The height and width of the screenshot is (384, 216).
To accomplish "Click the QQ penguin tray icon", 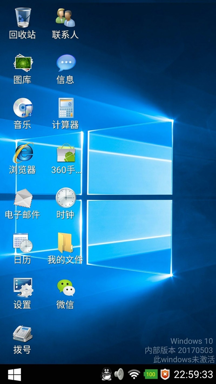I will tap(107, 374).
